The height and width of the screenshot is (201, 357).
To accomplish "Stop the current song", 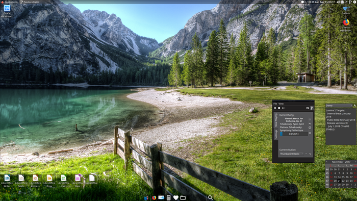I will (279, 108).
